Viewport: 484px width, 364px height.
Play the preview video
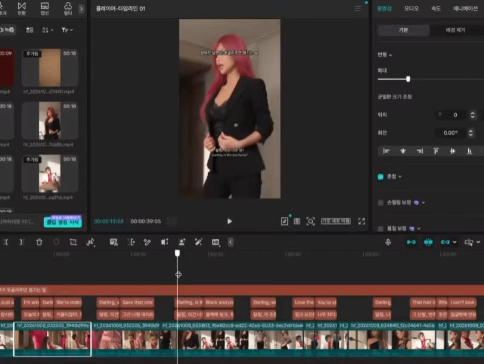click(x=229, y=221)
